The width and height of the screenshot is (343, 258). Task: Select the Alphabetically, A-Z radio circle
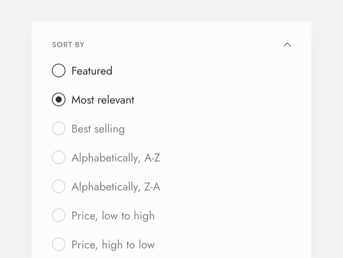[x=59, y=157]
